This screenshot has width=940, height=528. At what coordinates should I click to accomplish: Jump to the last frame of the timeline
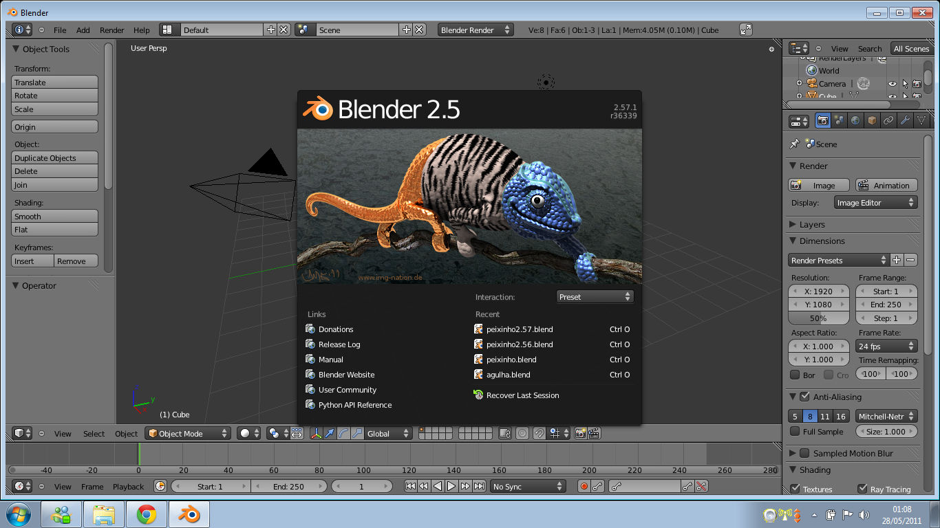[x=479, y=487]
